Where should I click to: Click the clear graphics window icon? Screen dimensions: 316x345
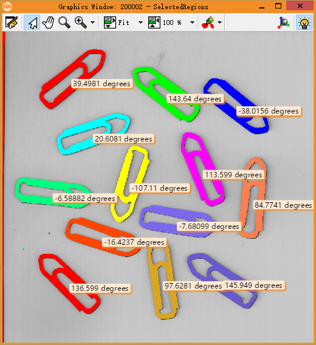pos(12,22)
